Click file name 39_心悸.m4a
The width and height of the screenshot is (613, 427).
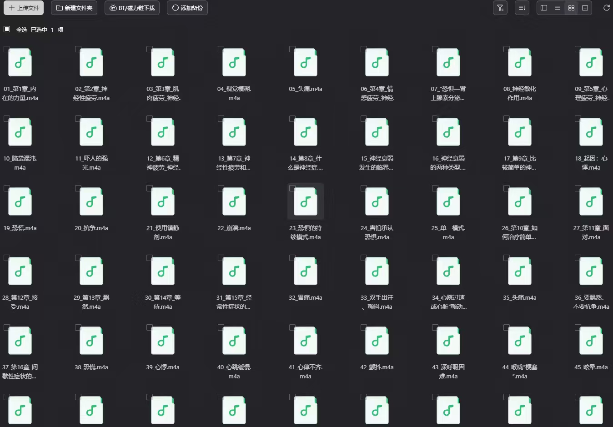click(x=163, y=367)
